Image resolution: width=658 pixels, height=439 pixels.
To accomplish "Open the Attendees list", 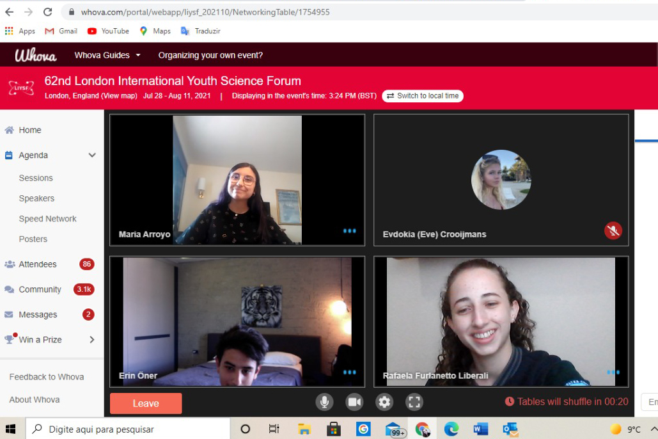I will tap(37, 264).
